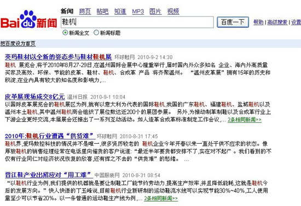
Task: Click the 百度一下 search button
Action: click(x=233, y=22)
